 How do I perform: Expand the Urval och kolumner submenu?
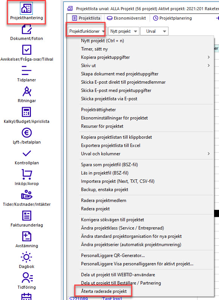click(209, 154)
